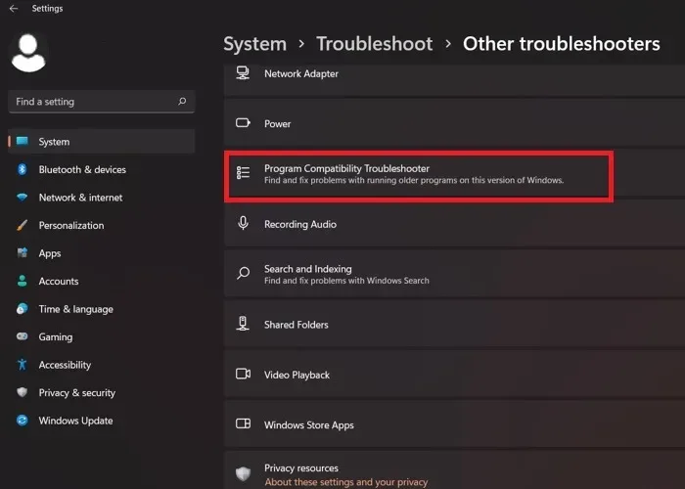Click the Network Adapter computer icon

pos(243,73)
